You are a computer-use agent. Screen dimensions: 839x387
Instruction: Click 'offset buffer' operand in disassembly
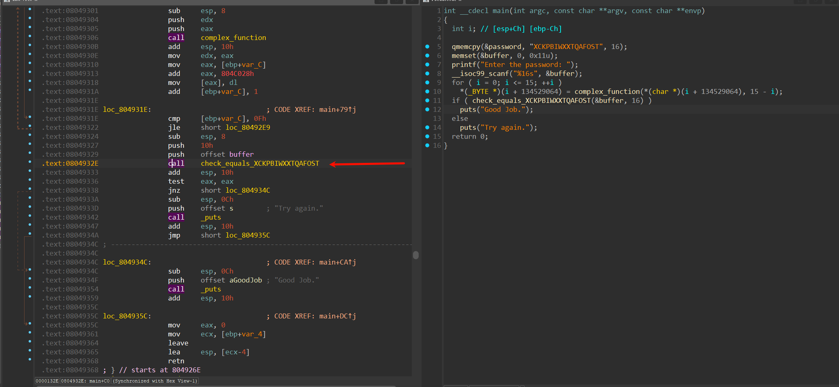point(227,154)
